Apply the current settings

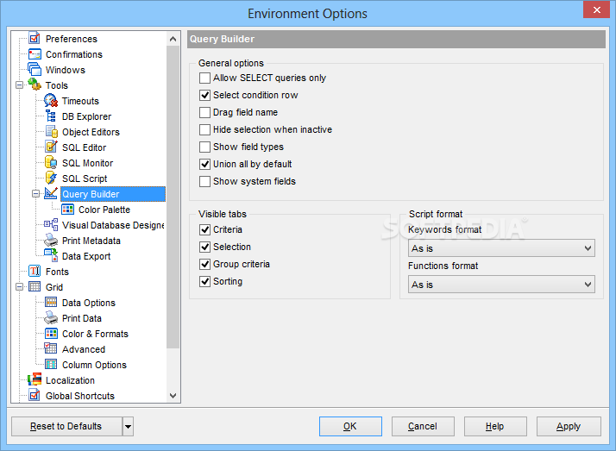569,426
